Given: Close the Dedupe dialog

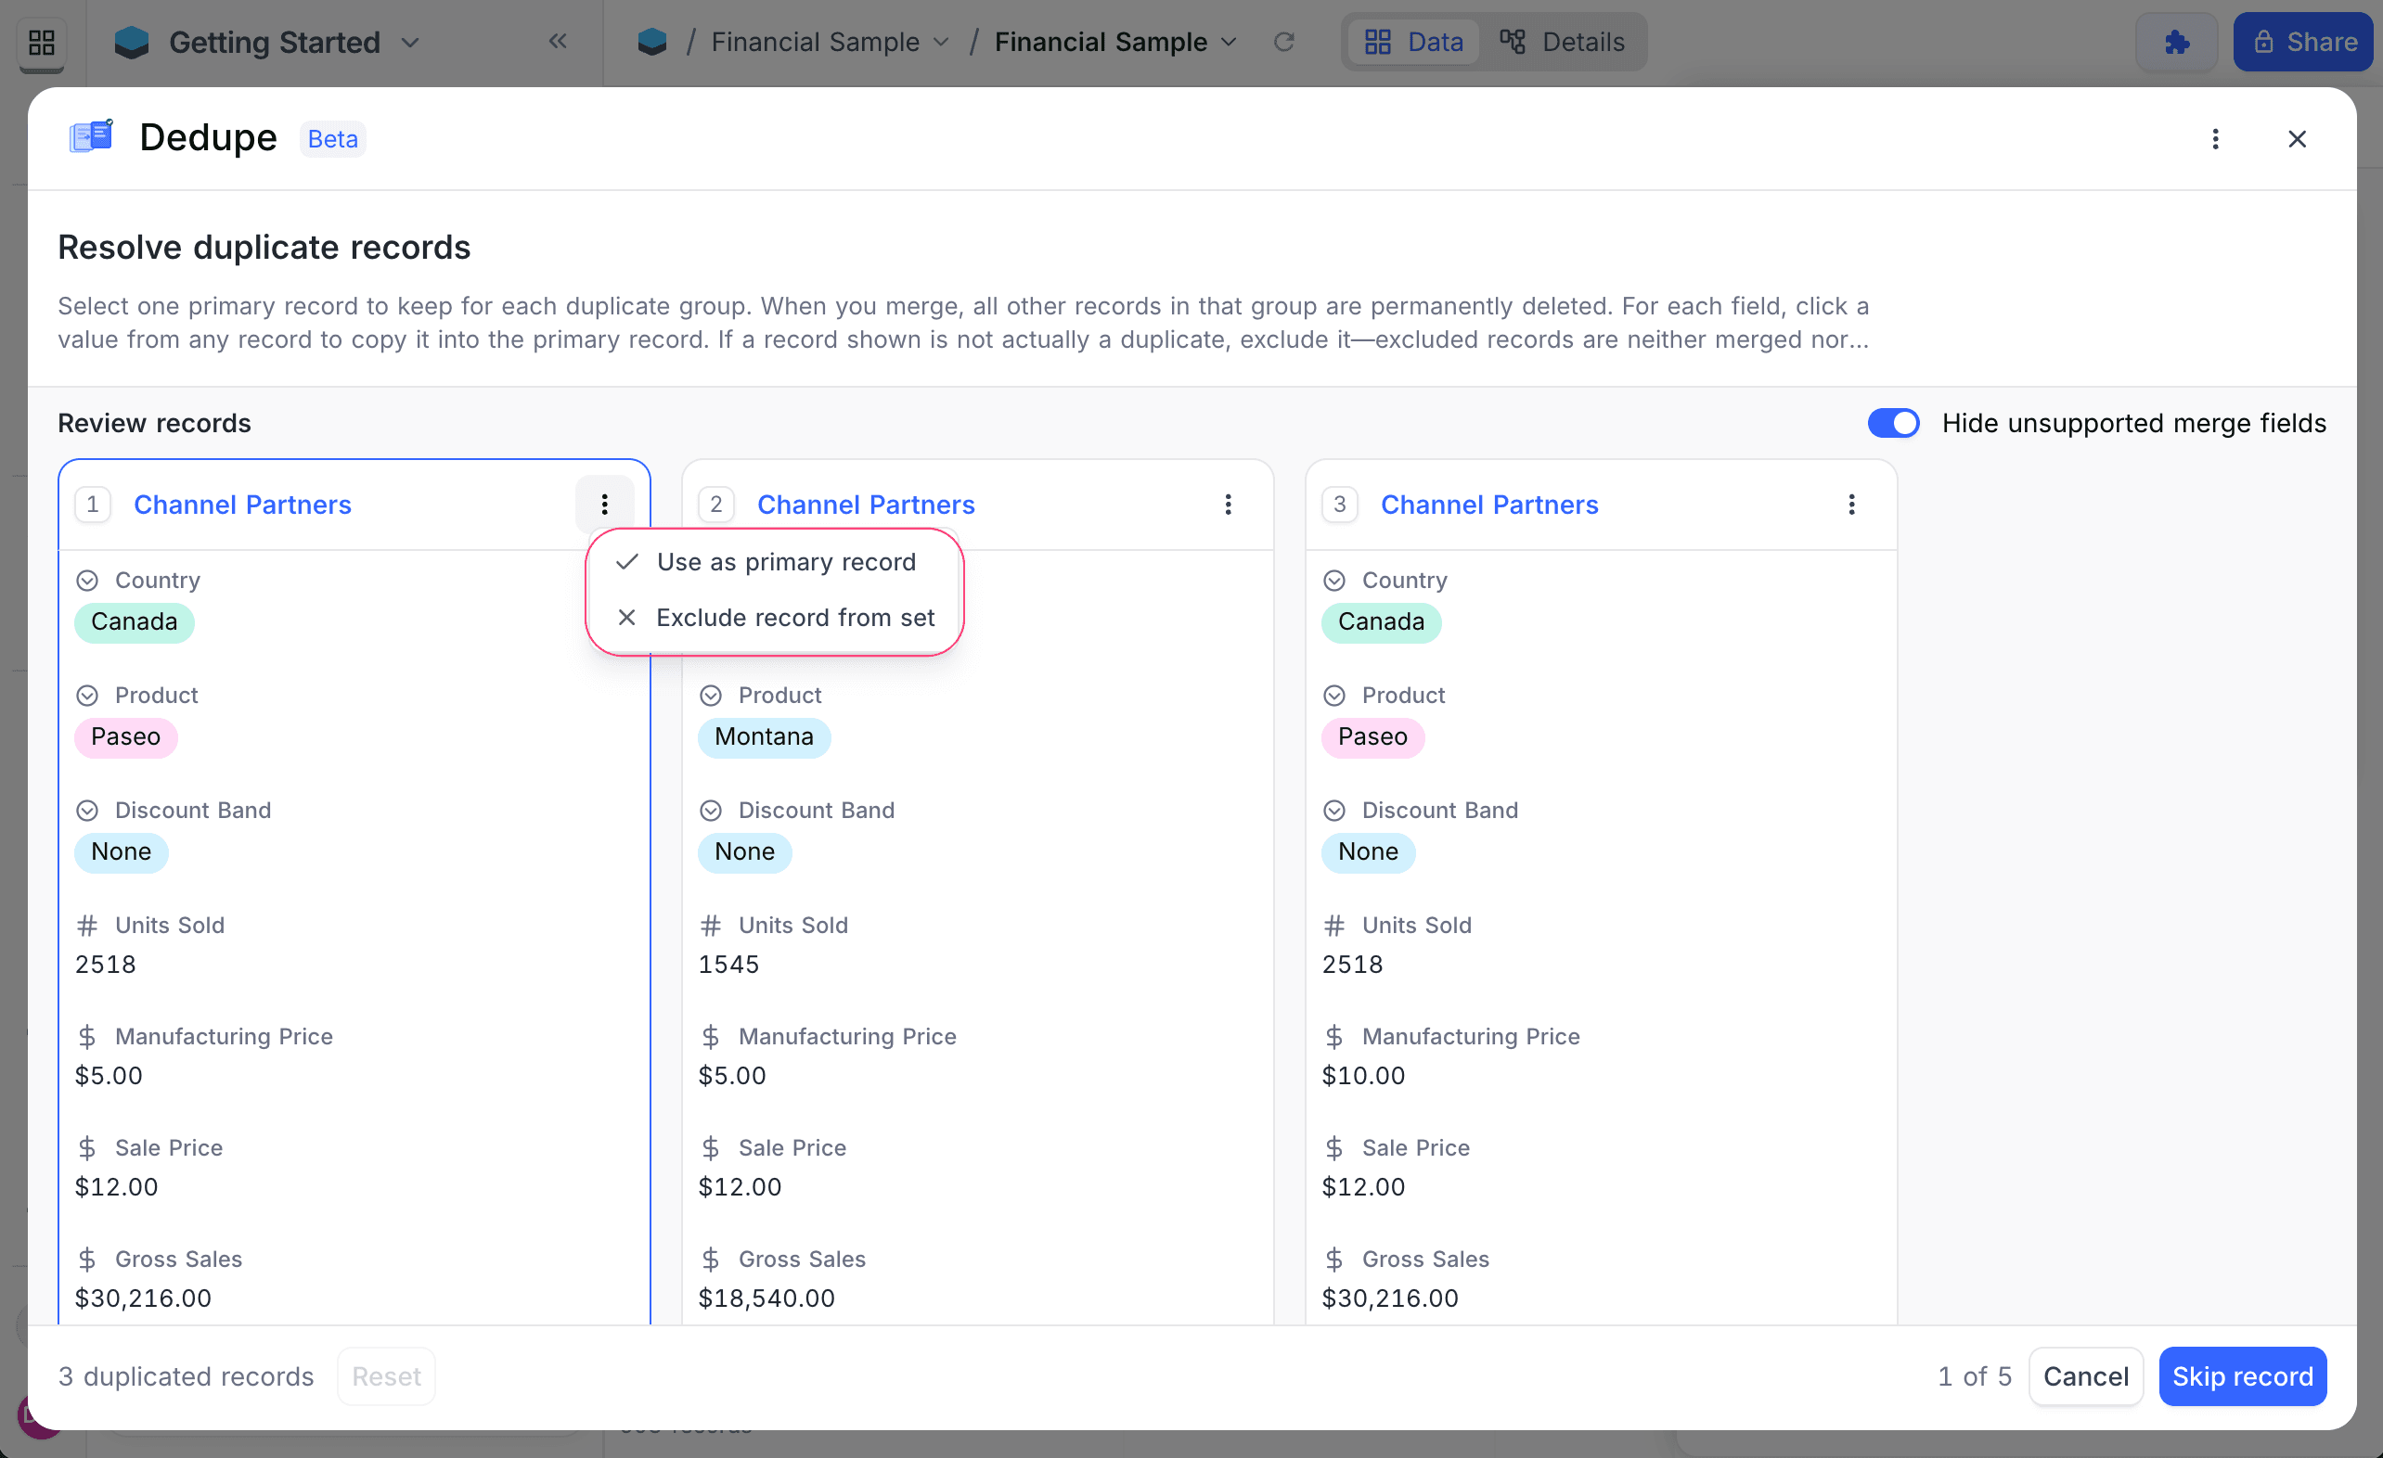Looking at the screenshot, I should click(2297, 139).
